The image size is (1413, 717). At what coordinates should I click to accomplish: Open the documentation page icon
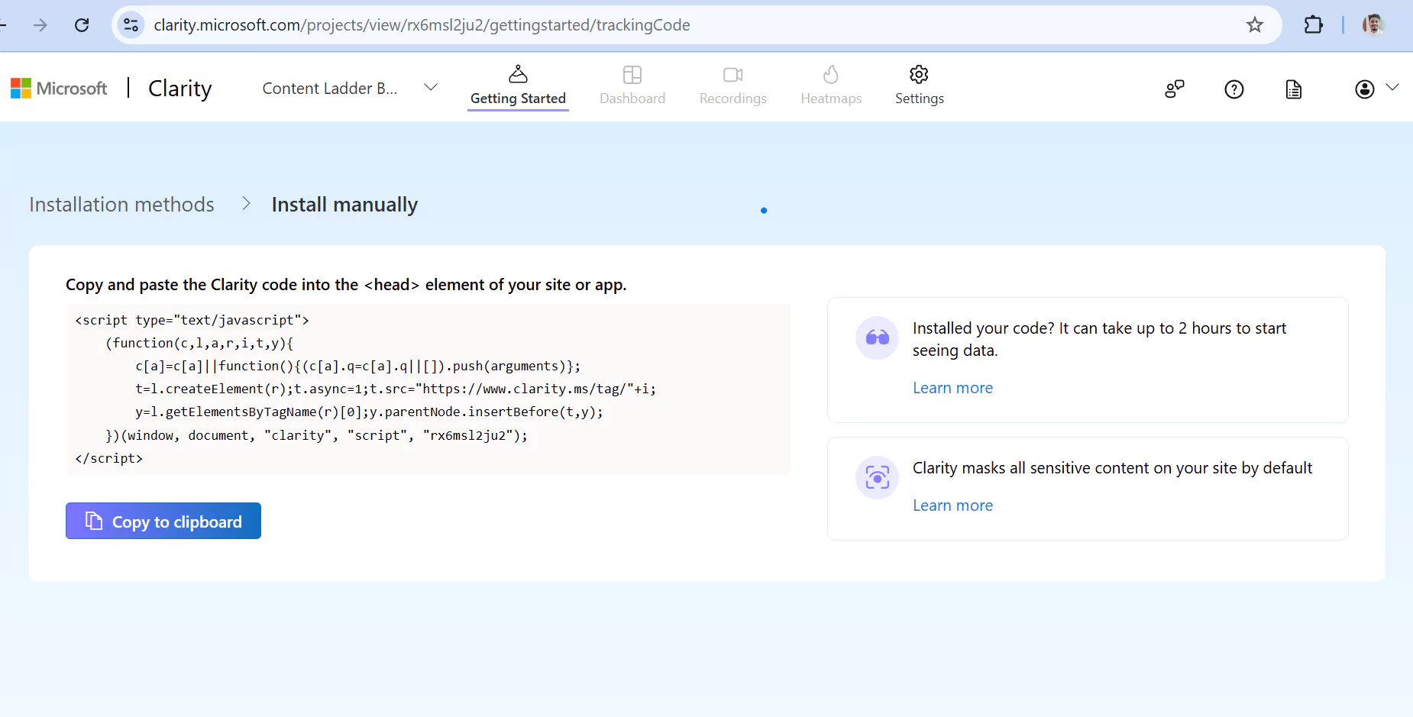click(1294, 89)
